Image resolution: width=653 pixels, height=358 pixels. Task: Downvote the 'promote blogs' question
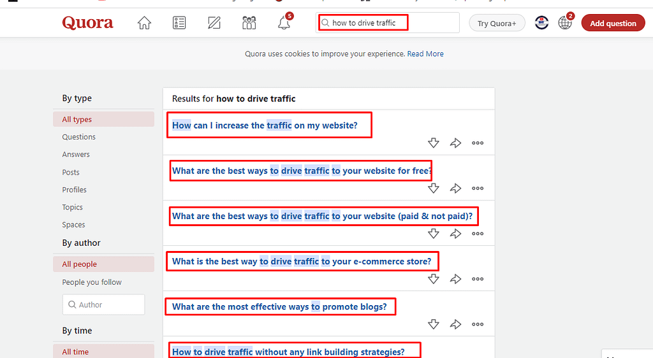pos(434,324)
